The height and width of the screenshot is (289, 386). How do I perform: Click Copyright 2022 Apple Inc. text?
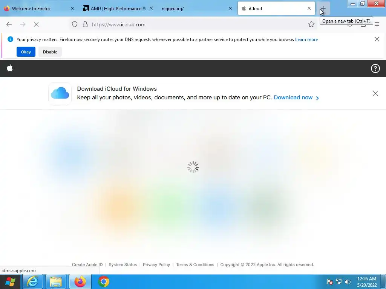(x=267, y=265)
